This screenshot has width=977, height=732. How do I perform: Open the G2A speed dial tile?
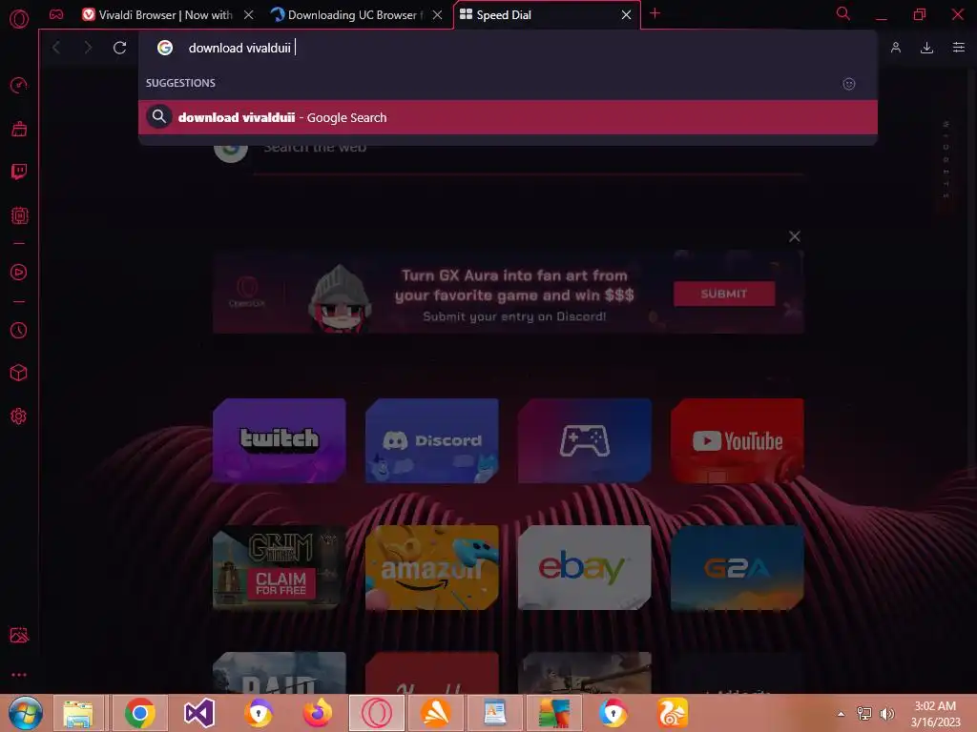point(738,568)
